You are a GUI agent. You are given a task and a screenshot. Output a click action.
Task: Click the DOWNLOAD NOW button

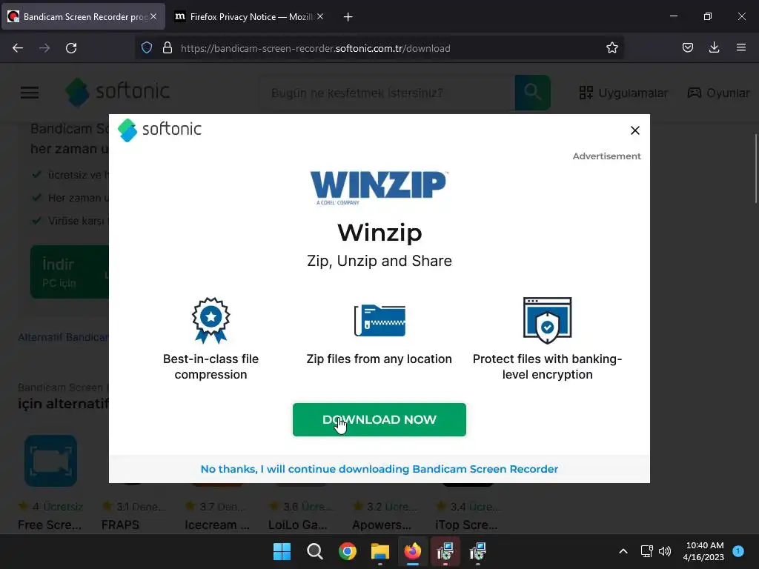[379, 419]
